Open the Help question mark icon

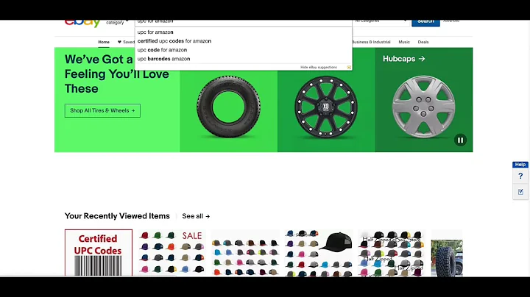pyautogui.click(x=520, y=176)
